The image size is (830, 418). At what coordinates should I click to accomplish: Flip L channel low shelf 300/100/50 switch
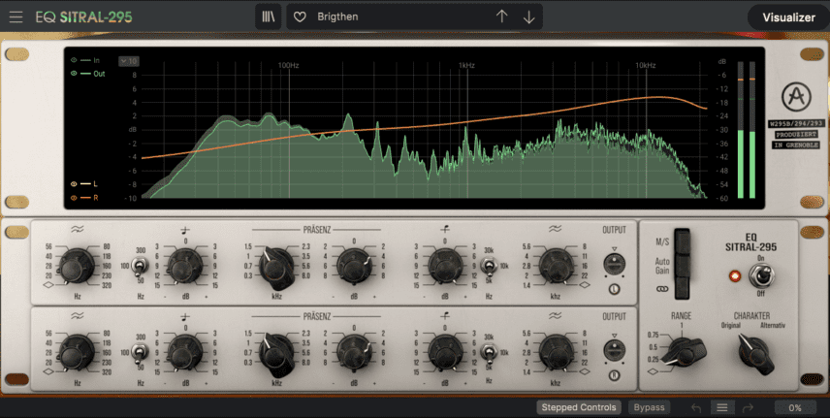(x=141, y=266)
